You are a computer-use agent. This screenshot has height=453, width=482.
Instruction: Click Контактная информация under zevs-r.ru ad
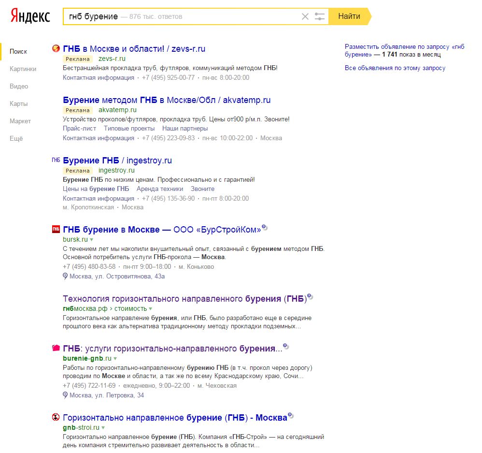click(x=99, y=77)
